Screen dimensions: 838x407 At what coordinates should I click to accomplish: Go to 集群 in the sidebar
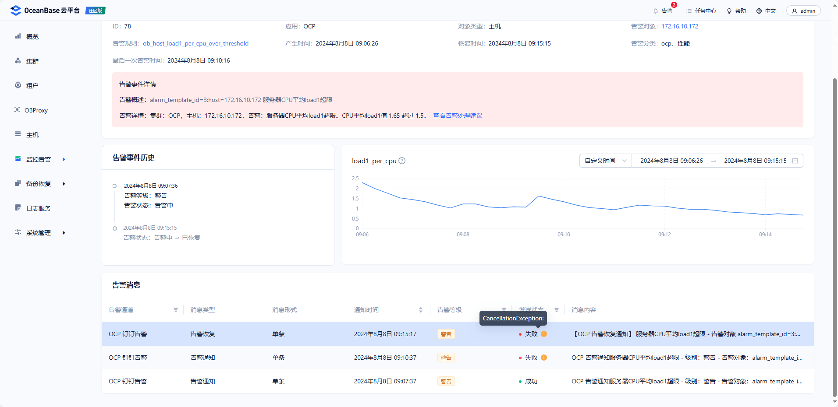pos(32,61)
